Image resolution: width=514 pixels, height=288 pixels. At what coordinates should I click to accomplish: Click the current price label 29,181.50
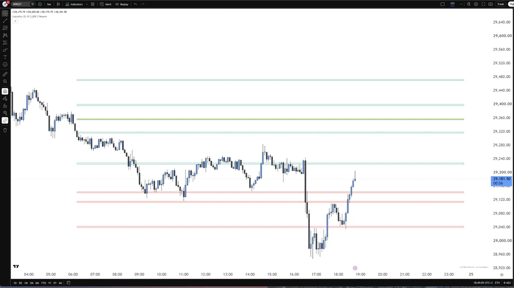[502, 181]
